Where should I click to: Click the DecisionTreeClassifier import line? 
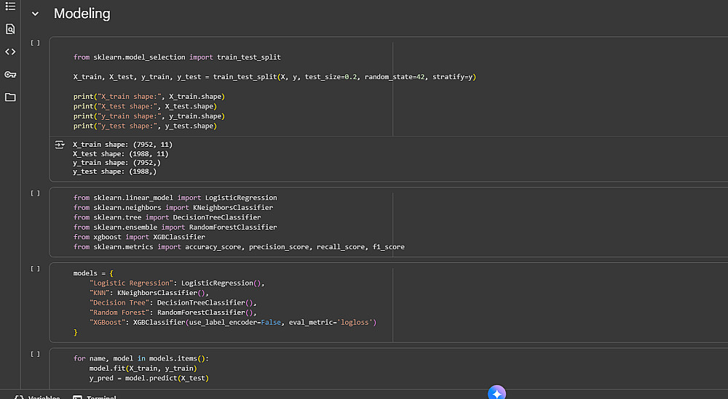[x=167, y=217]
